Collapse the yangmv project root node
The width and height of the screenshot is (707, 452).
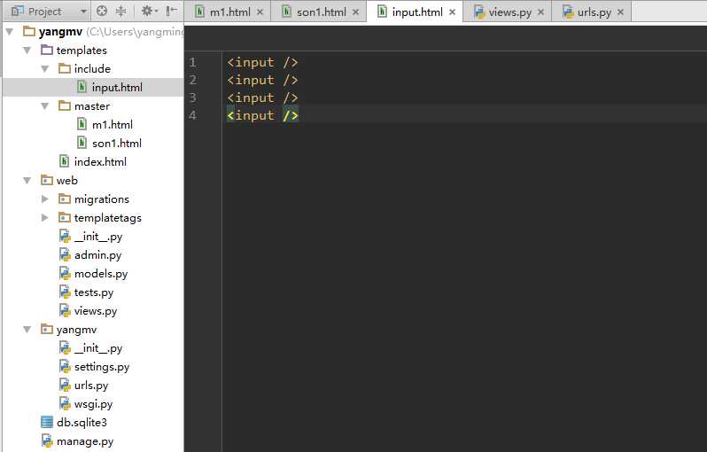(10, 32)
